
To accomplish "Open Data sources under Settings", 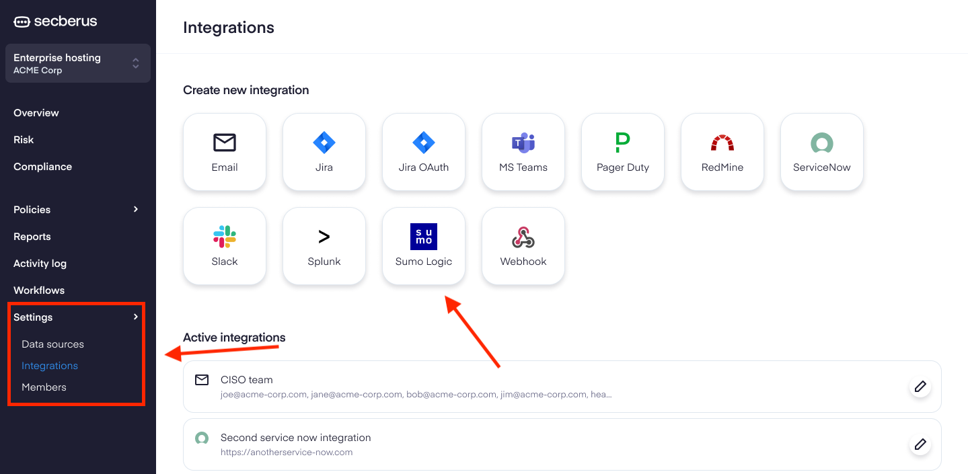I will (x=52, y=344).
